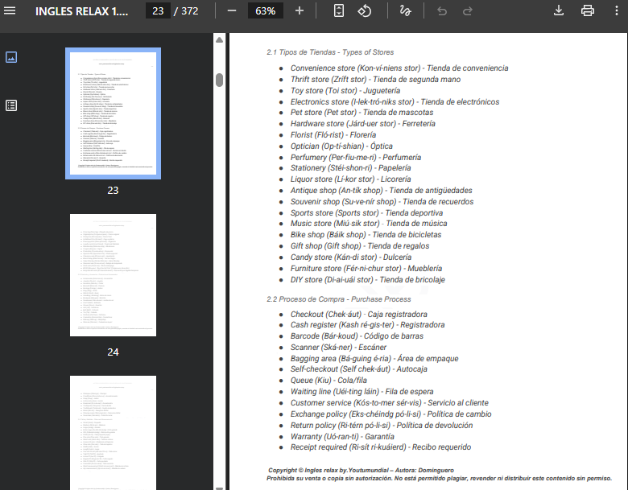
Task: Select the draw annotation tool
Action: [405, 11]
